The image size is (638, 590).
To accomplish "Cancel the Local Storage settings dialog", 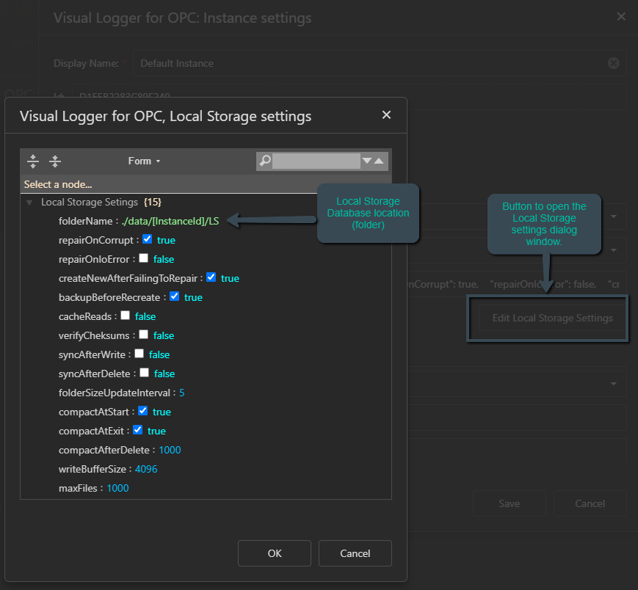I will (355, 553).
